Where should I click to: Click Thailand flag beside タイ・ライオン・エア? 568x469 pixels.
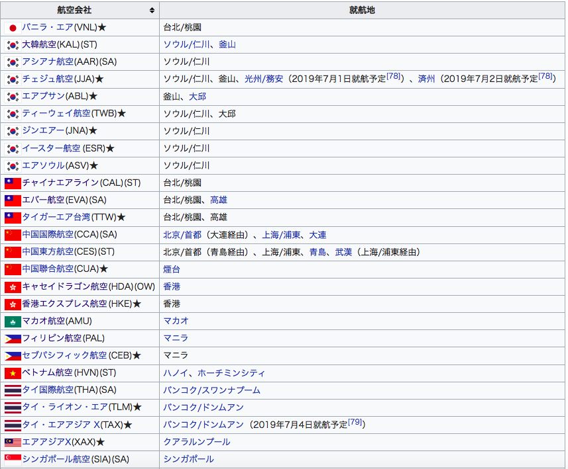pos(13,407)
